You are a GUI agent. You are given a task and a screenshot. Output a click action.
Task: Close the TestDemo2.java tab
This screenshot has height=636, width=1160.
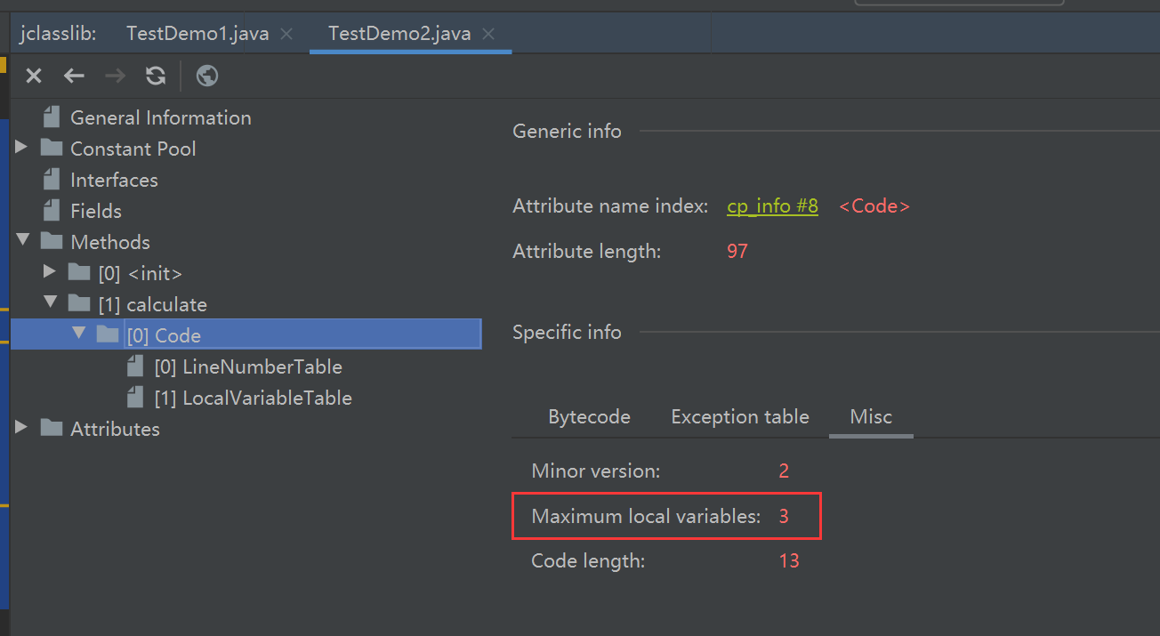(x=488, y=35)
